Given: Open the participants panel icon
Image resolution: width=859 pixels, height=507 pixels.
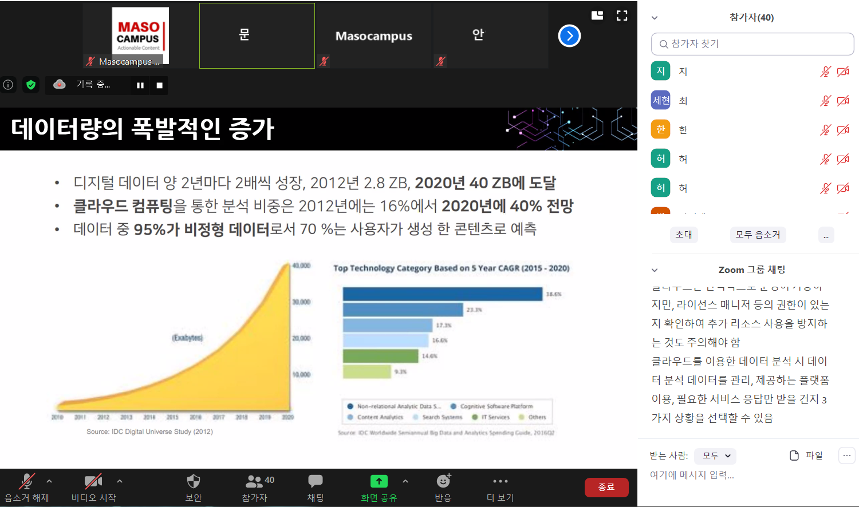Looking at the screenshot, I should [x=254, y=481].
